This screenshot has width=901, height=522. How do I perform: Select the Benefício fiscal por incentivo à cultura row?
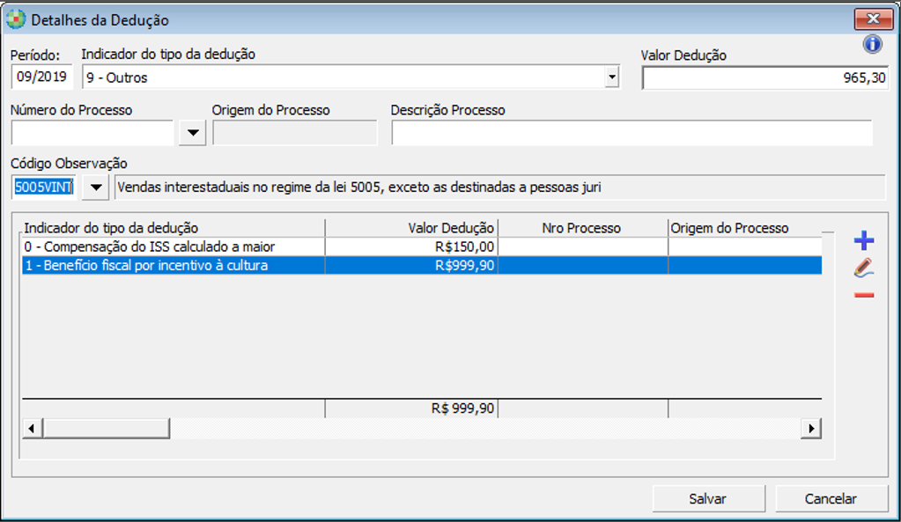tap(173, 265)
